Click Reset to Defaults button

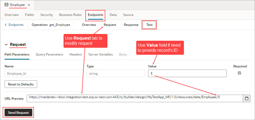tap(21, 84)
